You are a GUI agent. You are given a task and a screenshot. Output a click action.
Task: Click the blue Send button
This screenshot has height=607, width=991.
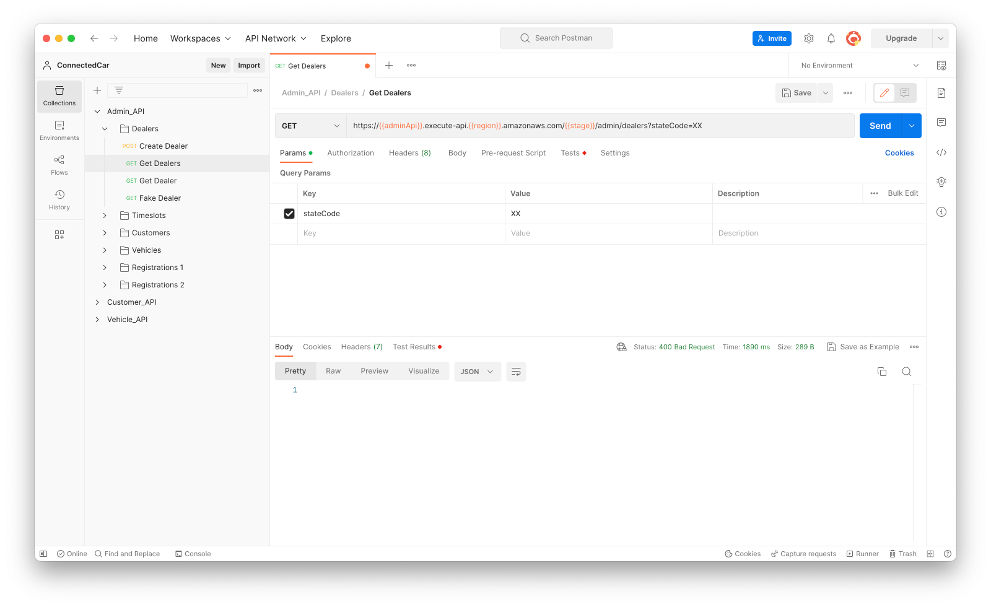(880, 126)
